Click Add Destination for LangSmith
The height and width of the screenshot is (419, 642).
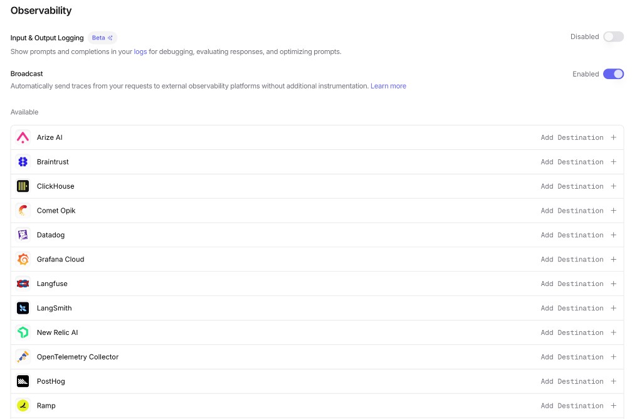pos(572,308)
